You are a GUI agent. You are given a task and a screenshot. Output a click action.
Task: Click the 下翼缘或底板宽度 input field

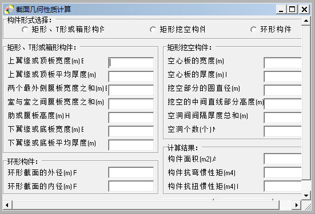(131, 131)
